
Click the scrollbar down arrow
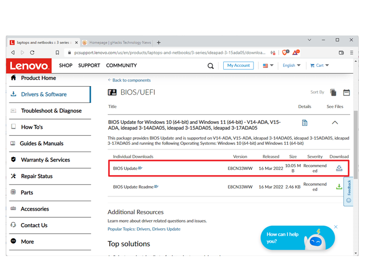point(356,253)
